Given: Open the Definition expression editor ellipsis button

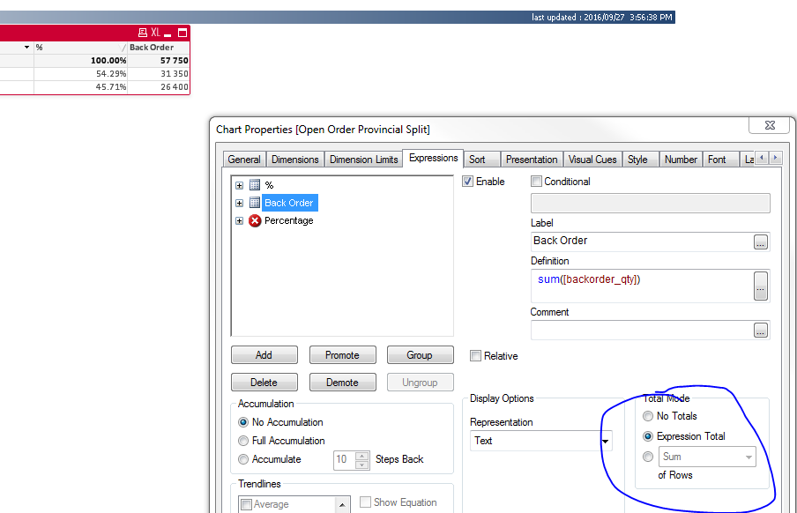Looking at the screenshot, I should pos(761,285).
